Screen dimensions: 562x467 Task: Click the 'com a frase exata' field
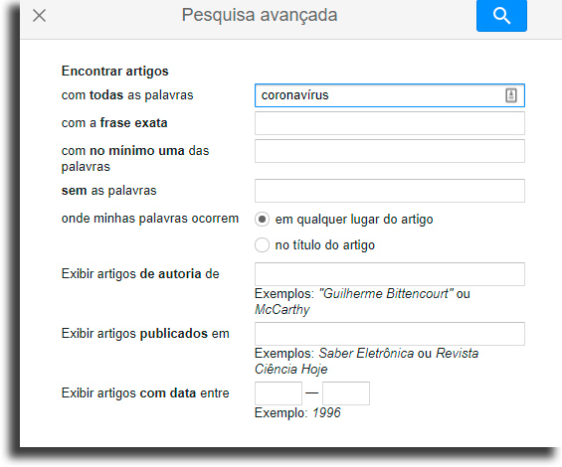click(x=390, y=123)
